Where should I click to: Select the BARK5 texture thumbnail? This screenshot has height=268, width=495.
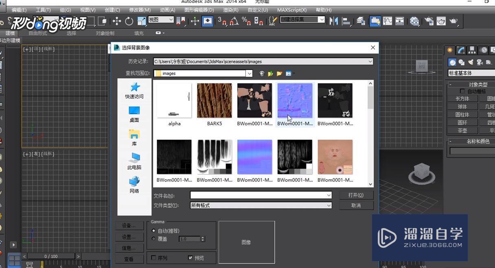(215, 100)
